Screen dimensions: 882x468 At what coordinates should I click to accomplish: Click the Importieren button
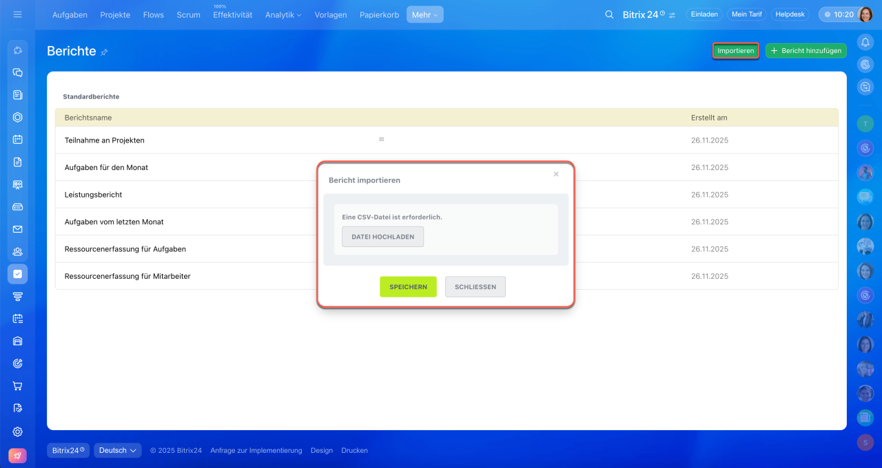tap(735, 51)
